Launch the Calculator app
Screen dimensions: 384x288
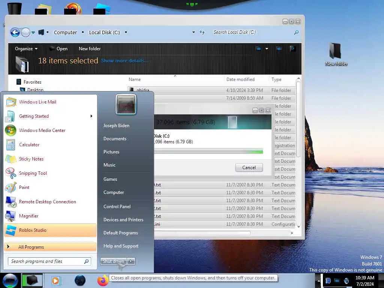click(x=50, y=144)
